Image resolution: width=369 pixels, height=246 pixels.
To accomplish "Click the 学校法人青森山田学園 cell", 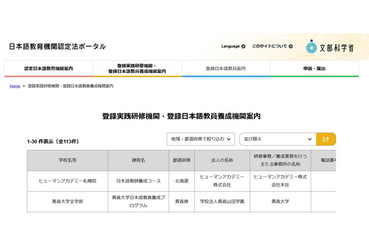I will [222, 202].
